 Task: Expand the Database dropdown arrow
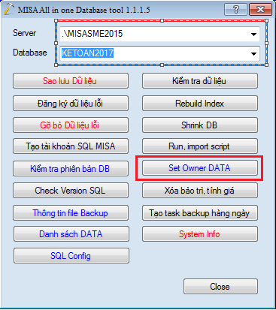tap(253, 53)
